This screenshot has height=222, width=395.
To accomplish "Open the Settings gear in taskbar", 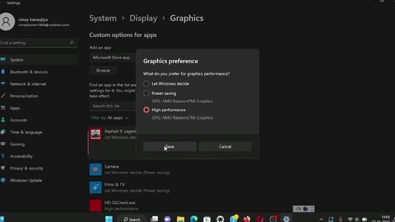I will (x=286, y=219).
